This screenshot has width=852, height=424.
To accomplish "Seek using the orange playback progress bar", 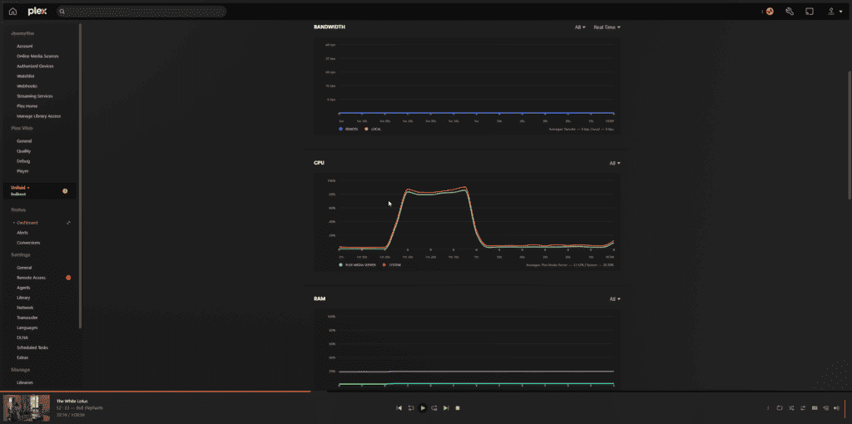I will (x=155, y=392).
